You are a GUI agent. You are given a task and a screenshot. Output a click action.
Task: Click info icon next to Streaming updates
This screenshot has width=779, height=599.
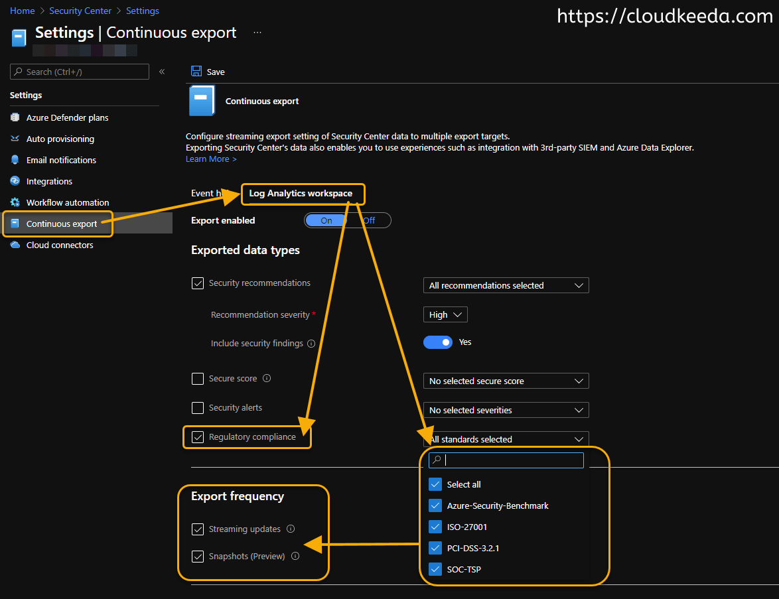[291, 529]
